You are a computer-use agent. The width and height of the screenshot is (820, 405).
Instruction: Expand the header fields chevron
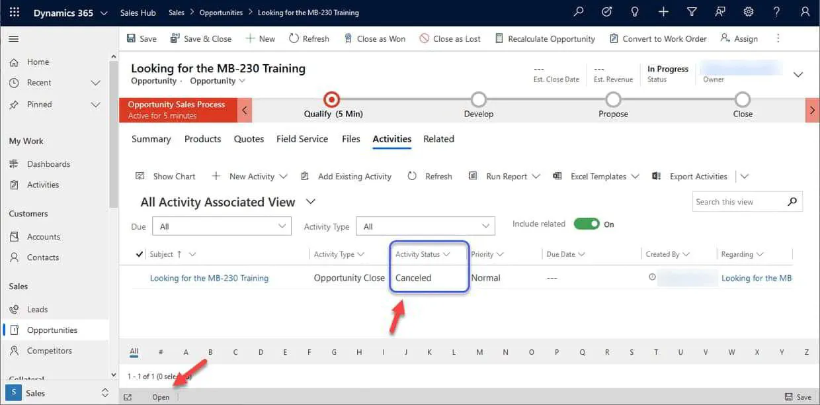coord(798,75)
